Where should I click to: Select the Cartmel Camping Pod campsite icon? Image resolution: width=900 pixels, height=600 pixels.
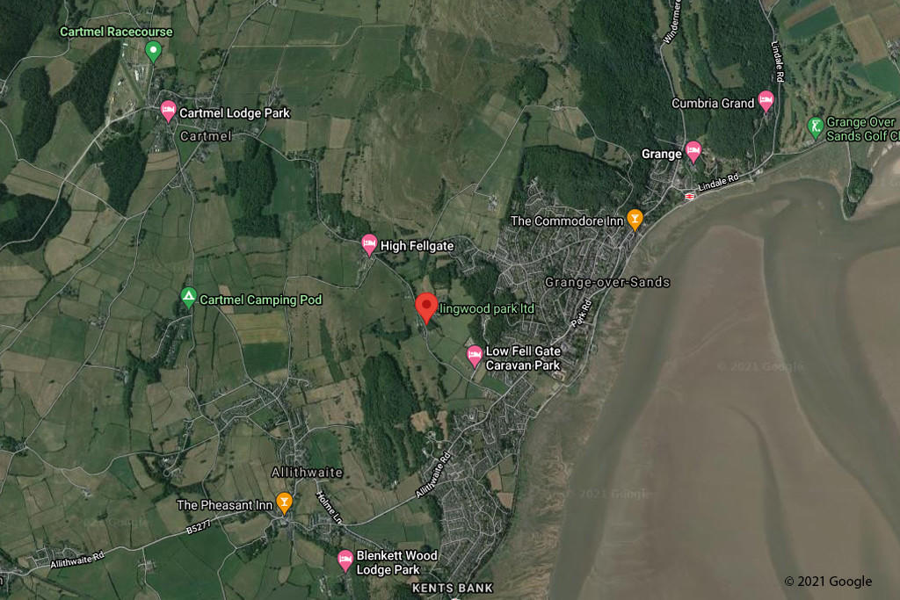click(x=188, y=297)
